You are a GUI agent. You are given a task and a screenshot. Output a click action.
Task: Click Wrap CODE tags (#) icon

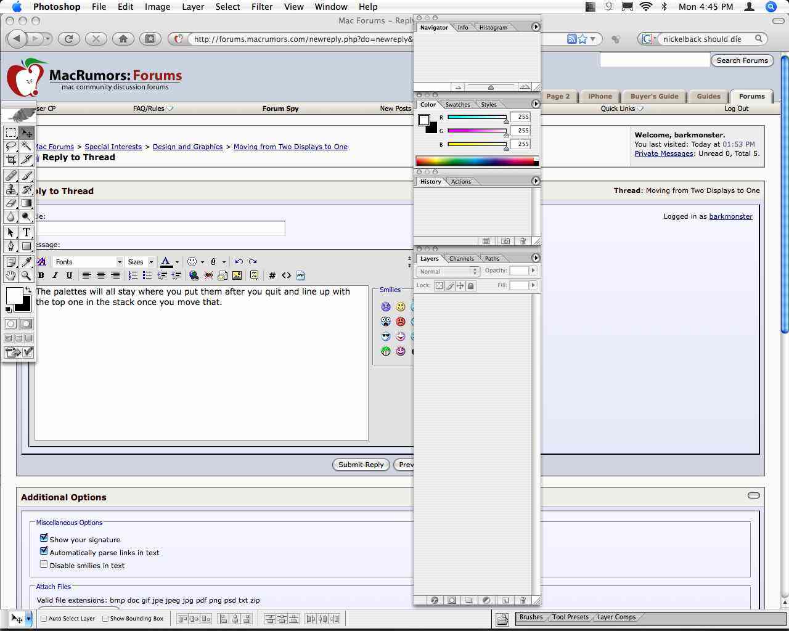272,275
